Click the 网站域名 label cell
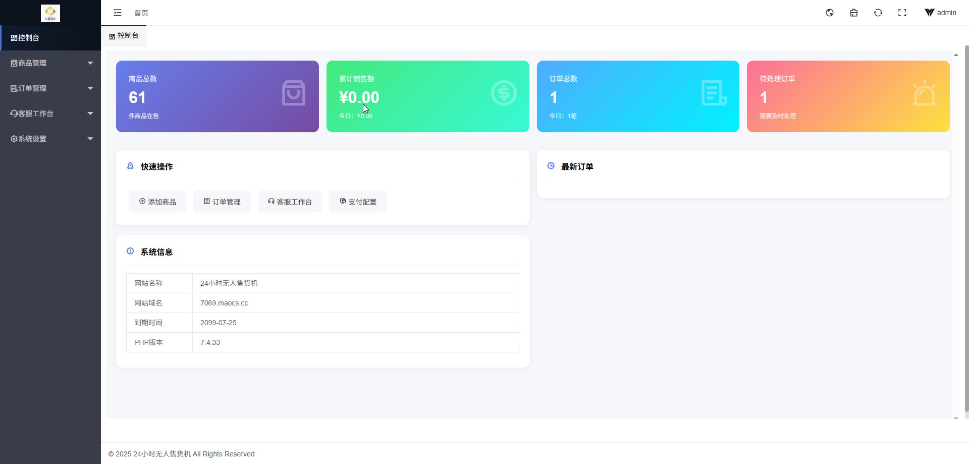This screenshot has width=969, height=464. 159,303
